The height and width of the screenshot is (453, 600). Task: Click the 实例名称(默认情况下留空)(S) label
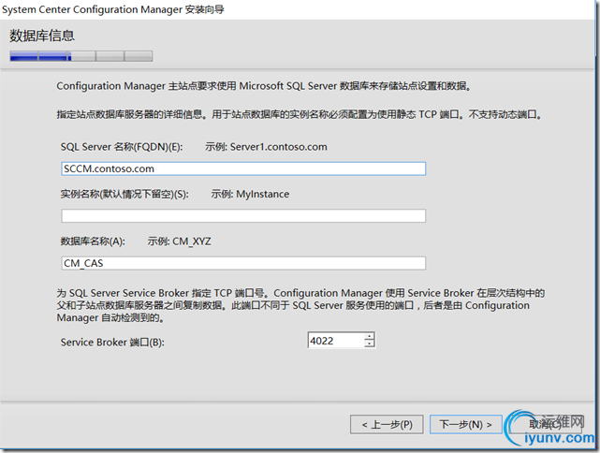pos(124,195)
